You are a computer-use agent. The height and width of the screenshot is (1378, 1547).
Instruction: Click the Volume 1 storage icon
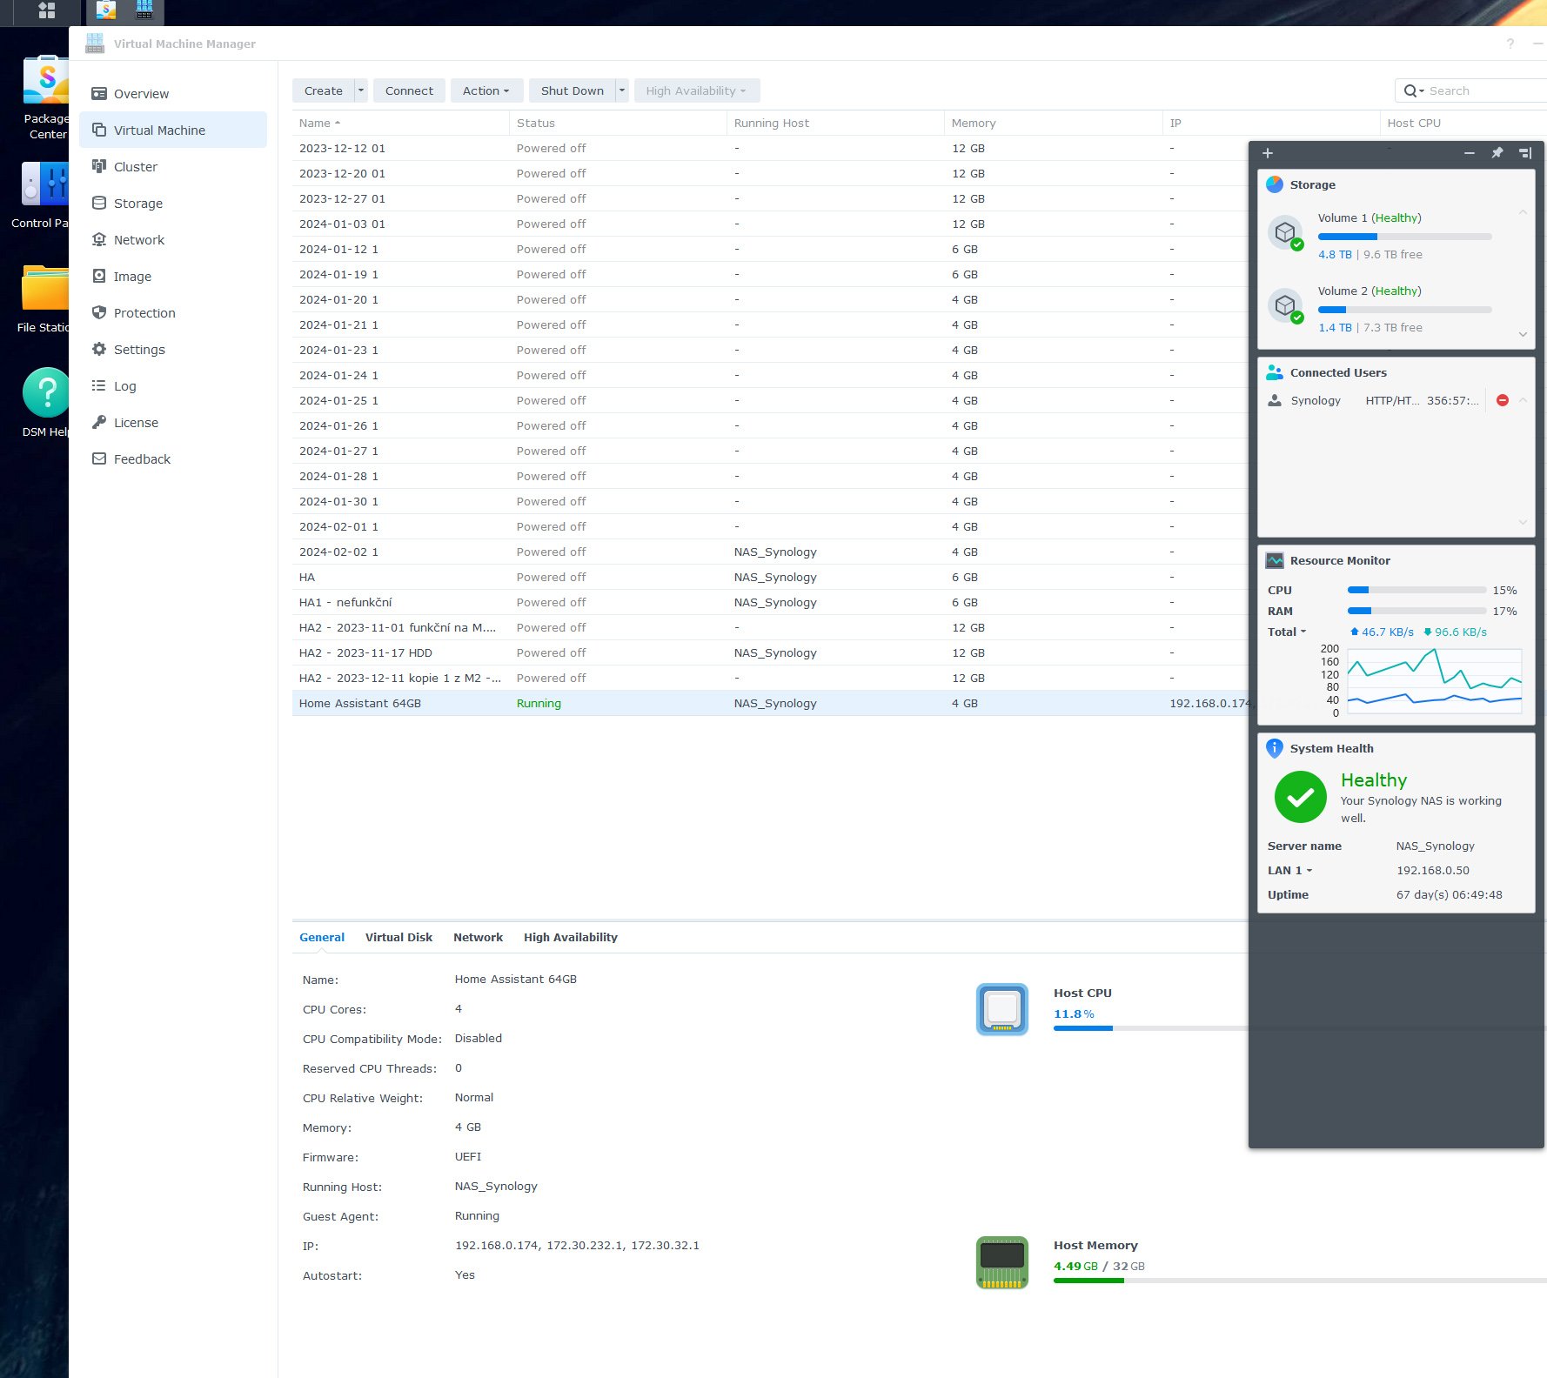[x=1285, y=233]
